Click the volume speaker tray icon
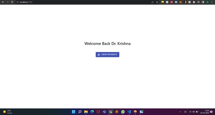Viewport: 215px width, 115px height. pos(193,112)
